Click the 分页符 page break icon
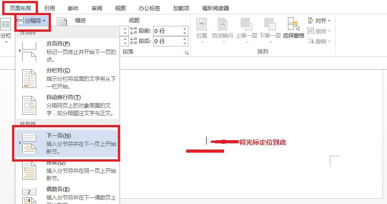The image size is (387, 204). [x=29, y=52]
